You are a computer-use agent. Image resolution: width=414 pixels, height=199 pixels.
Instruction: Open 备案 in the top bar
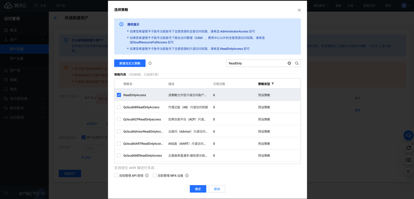[x=338, y=5]
